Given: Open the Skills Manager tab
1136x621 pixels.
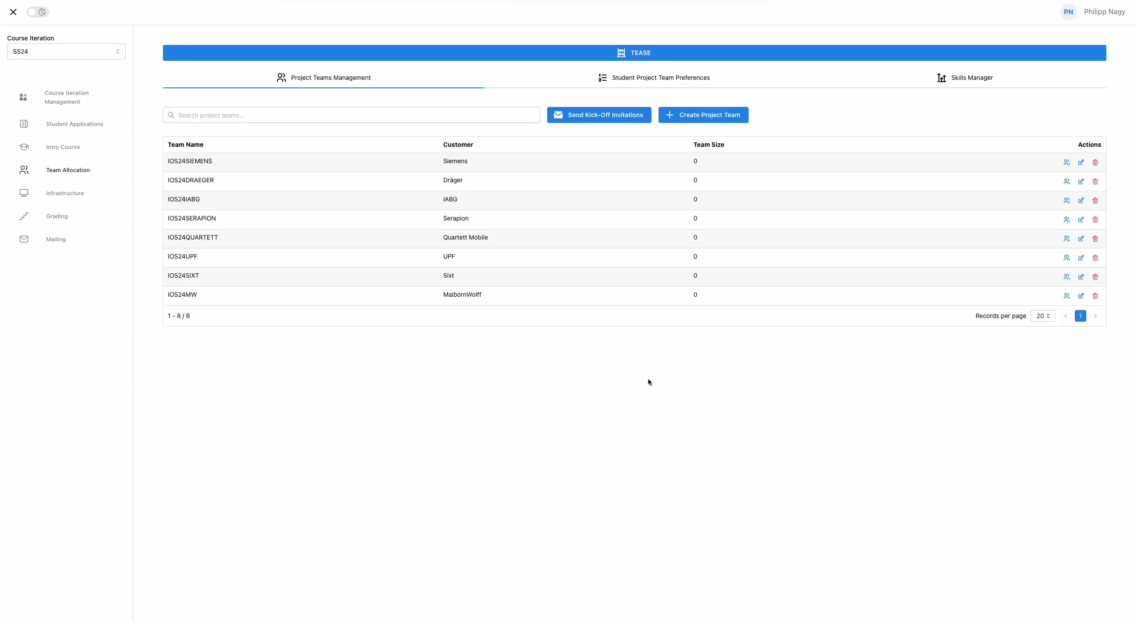Looking at the screenshot, I should (x=965, y=78).
